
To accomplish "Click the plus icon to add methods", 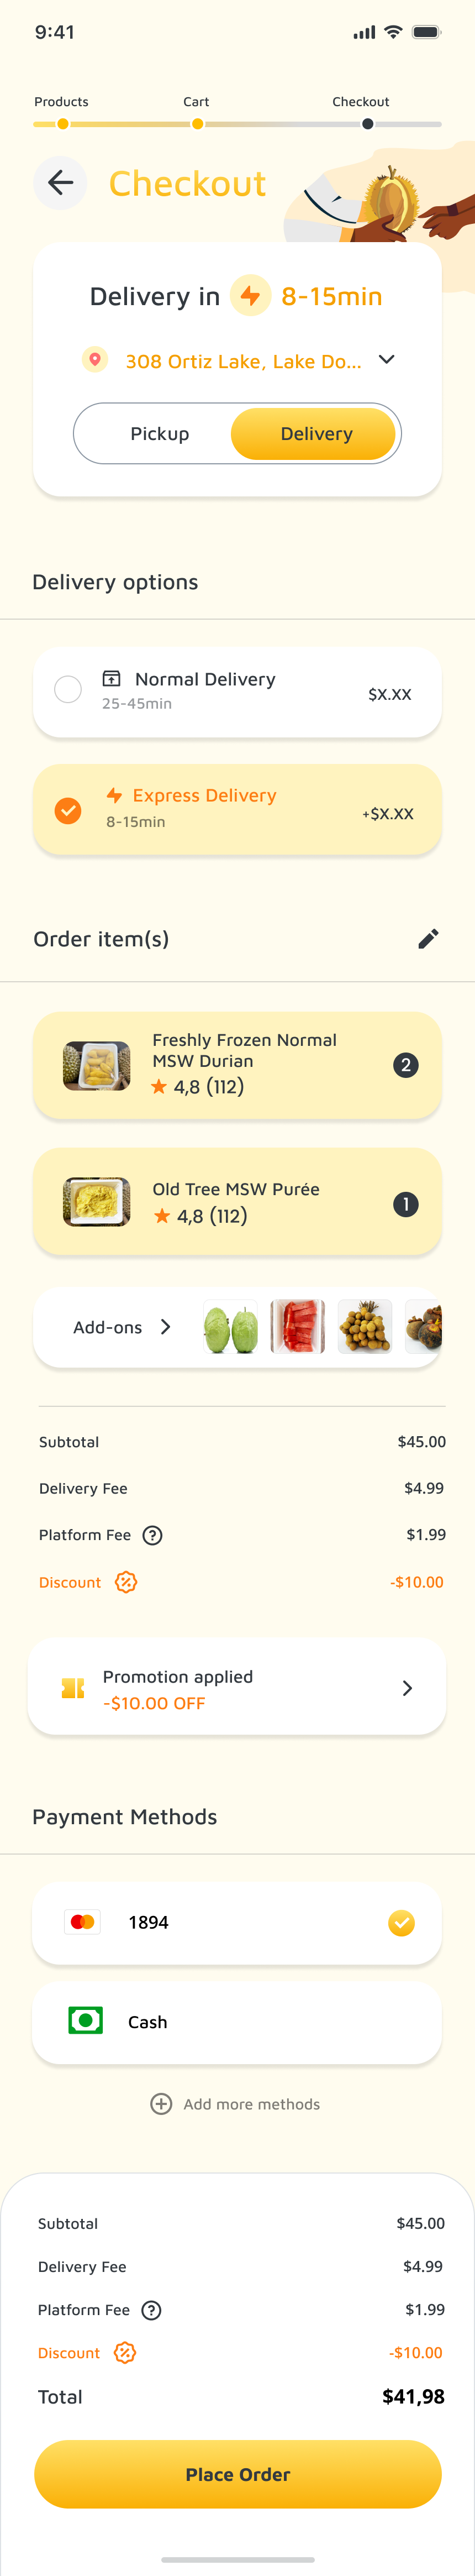I will [x=161, y=2104].
